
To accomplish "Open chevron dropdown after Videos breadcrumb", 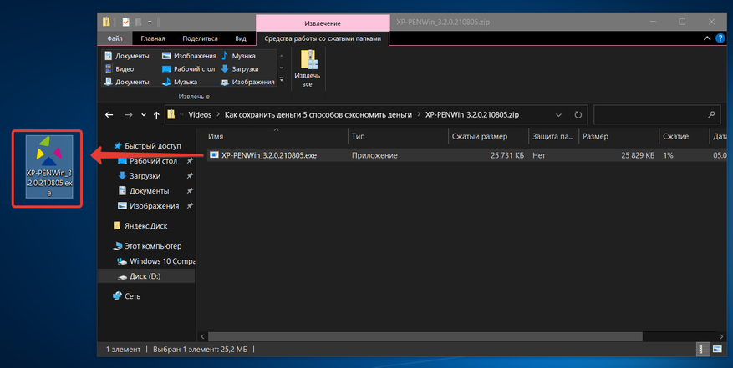I will coord(218,114).
